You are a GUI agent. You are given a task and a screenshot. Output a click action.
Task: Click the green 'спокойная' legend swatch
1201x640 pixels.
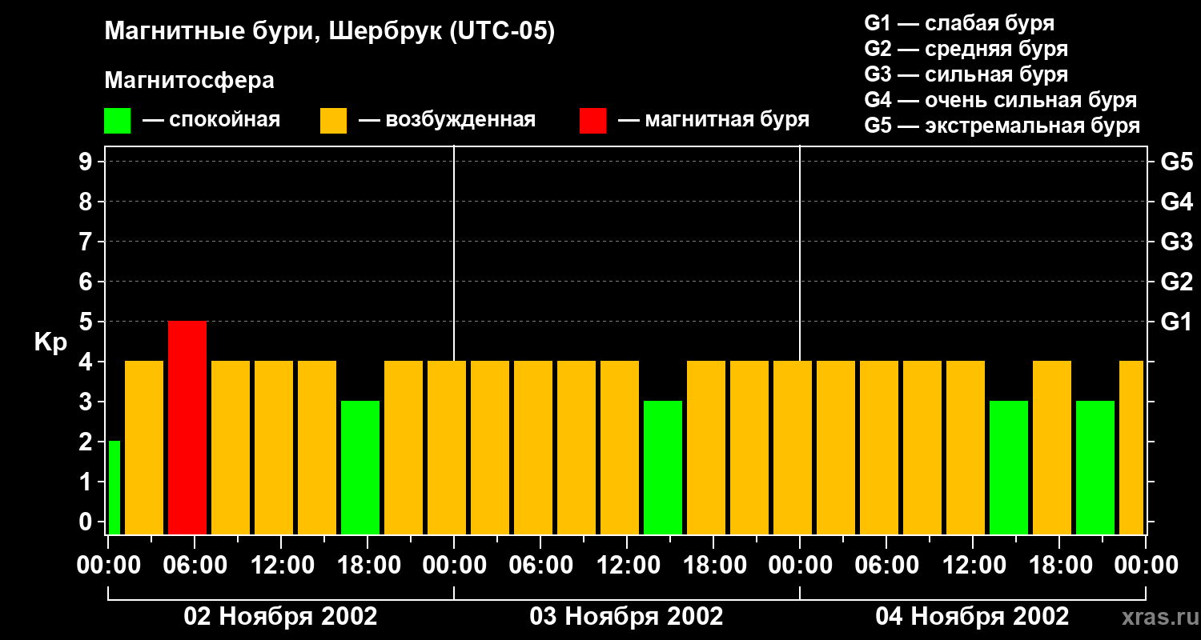point(117,121)
